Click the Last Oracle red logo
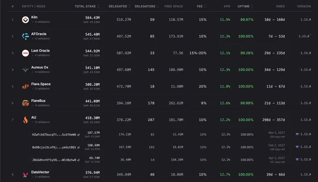The image size is (318, 182). (x=25, y=53)
